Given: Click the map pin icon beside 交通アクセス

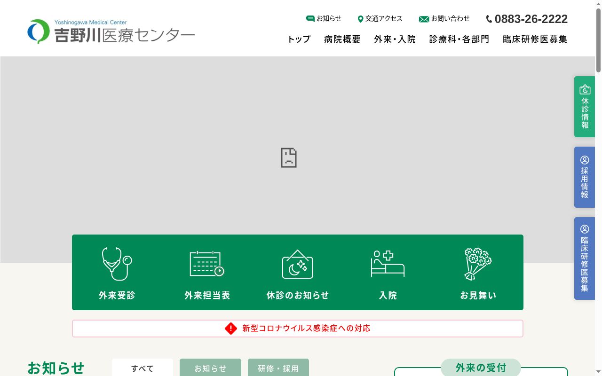Looking at the screenshot, I should pyautogui.click(x=360, y=19).
